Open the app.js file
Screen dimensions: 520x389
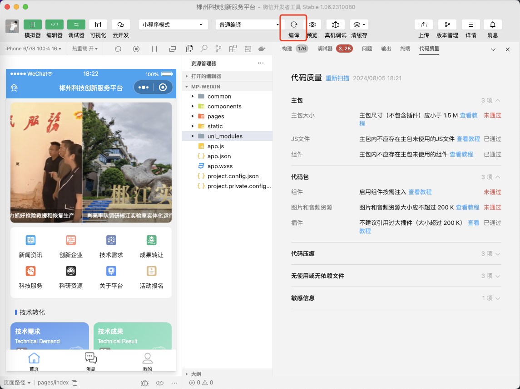coord(228,146)
